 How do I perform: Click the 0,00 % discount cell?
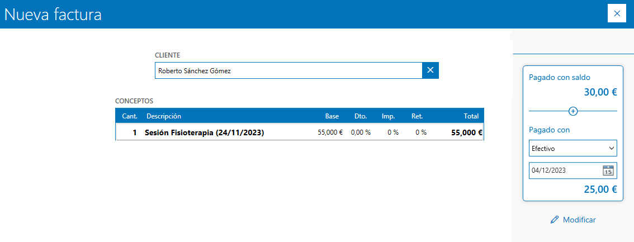tap(361, 133)
